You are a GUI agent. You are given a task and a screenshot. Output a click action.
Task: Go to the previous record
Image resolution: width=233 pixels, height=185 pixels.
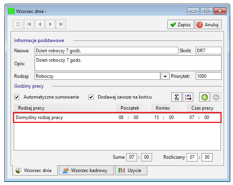[40, 24]
